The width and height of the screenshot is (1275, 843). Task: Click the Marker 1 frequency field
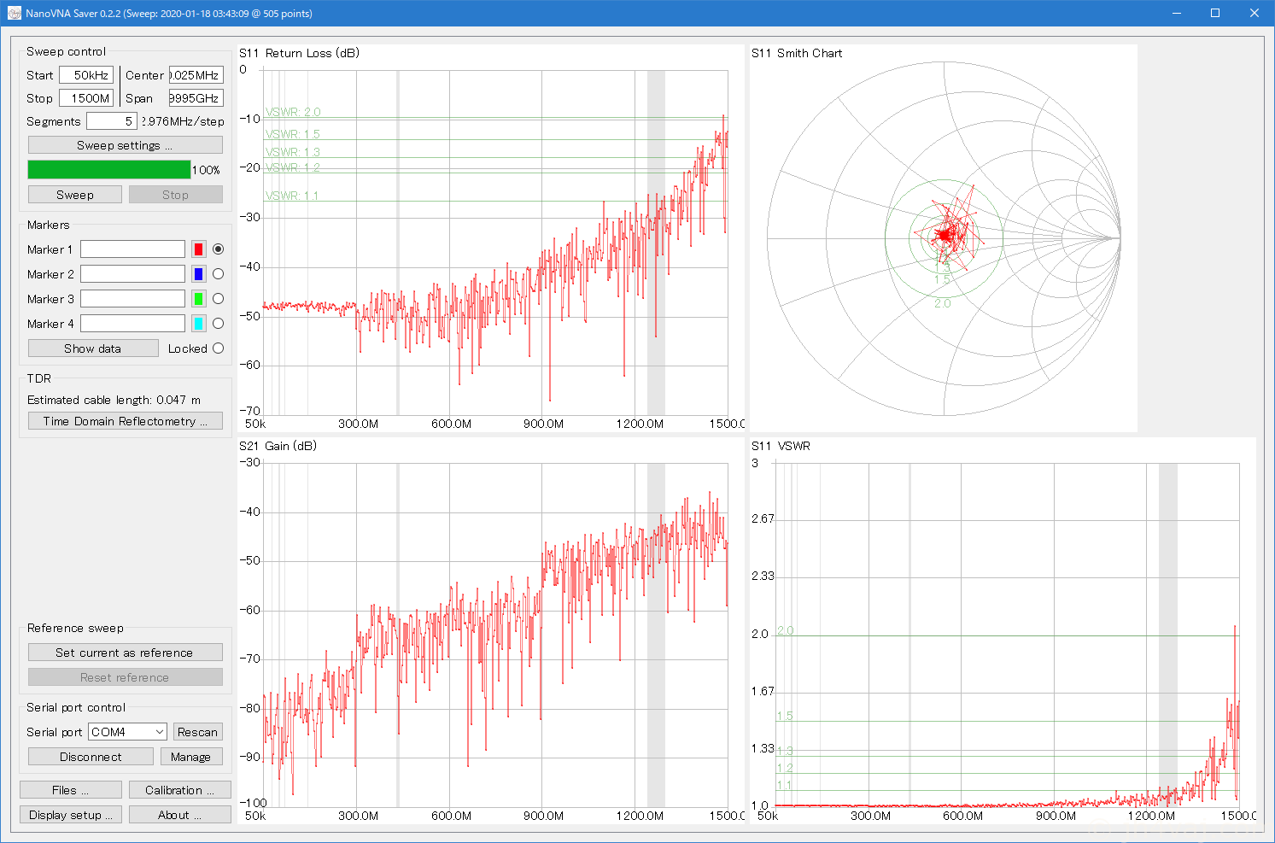[x=132, y=249]
